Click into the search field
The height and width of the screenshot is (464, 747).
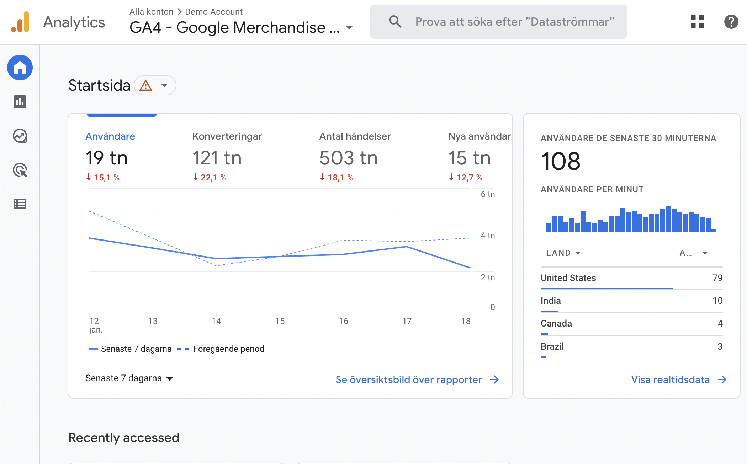(514, 22)
